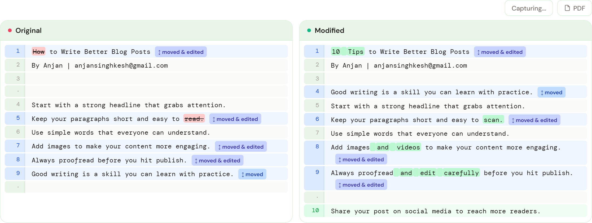Click the deleted word 'How' in Original

point(38,52)
